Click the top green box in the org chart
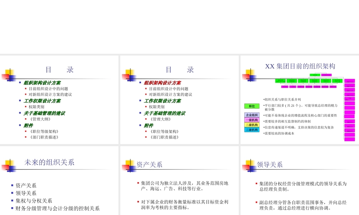 314,75
